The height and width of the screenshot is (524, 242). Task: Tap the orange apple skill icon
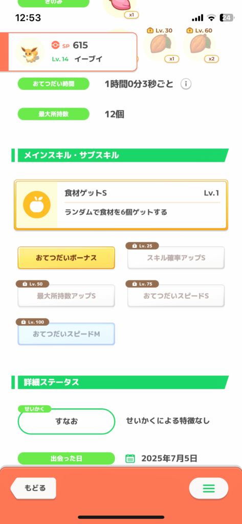(37, 205)
